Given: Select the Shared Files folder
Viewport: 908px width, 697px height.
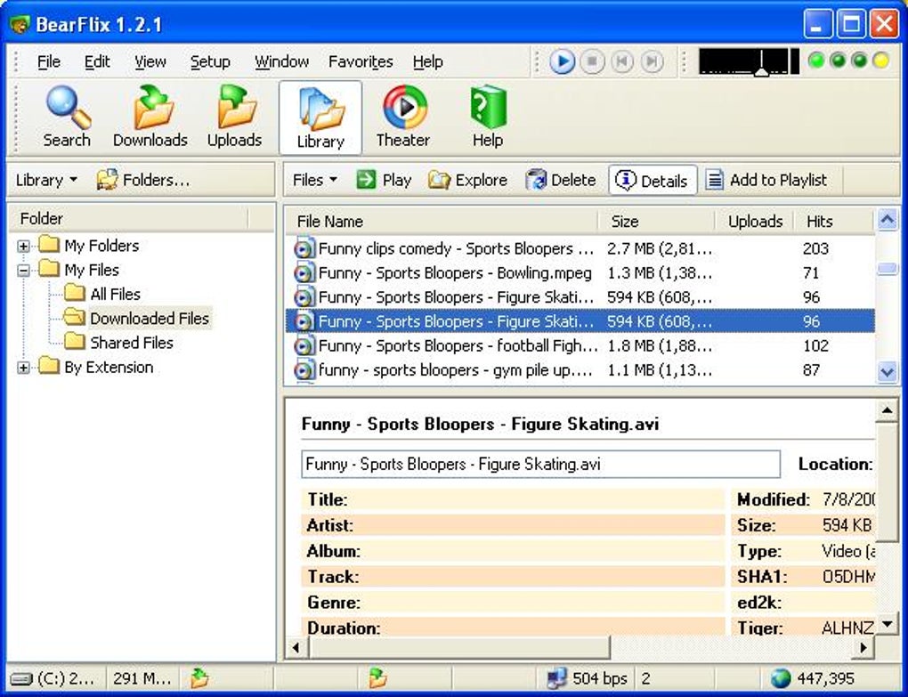Looking at the screenshot, I should (x=132, y=344).
